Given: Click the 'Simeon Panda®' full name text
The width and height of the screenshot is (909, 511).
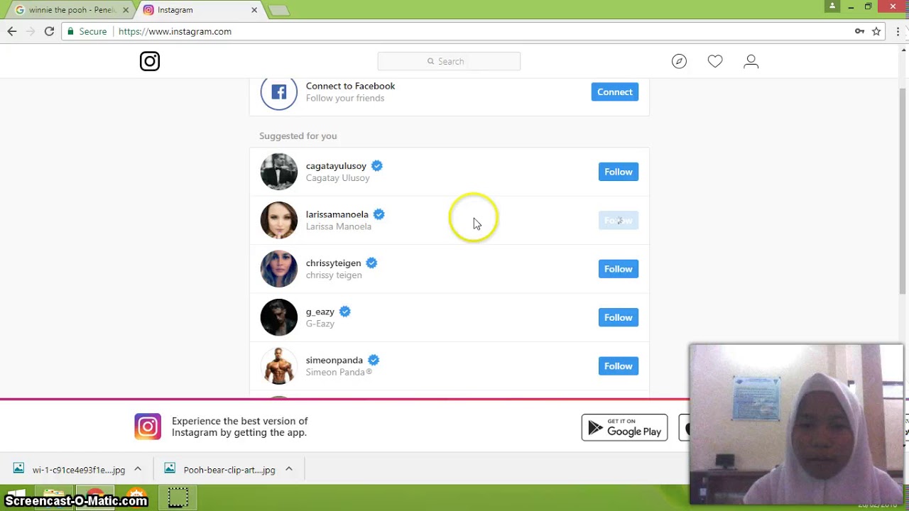Looking at the screenshot, I should coord(339,372).
